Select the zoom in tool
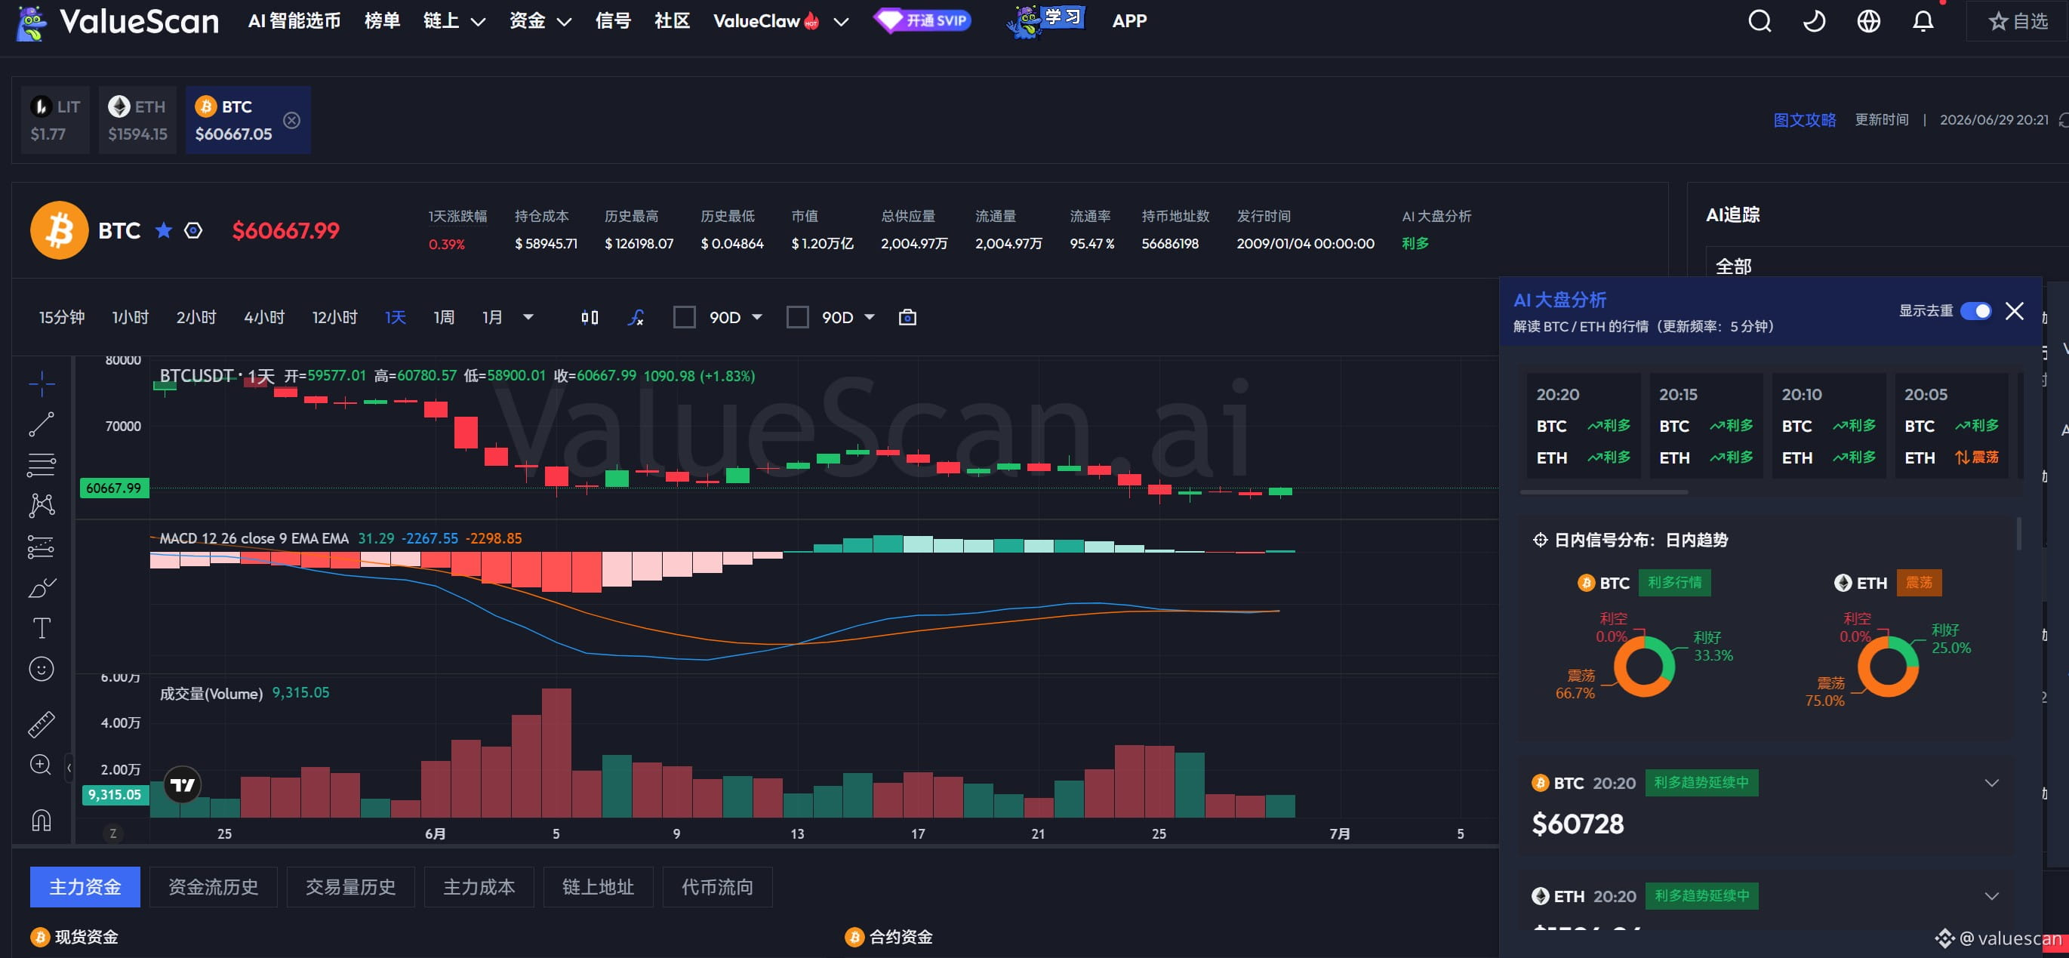The height and width of the screenshot is (958, 2069). tap(42, 765)
